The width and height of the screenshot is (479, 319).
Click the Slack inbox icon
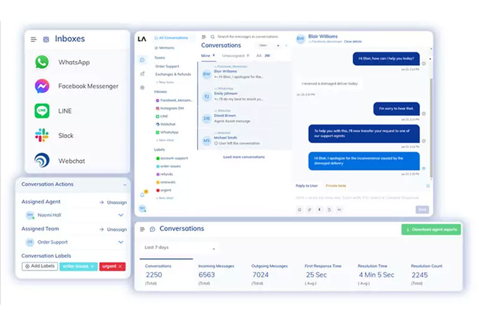point(41,135)
